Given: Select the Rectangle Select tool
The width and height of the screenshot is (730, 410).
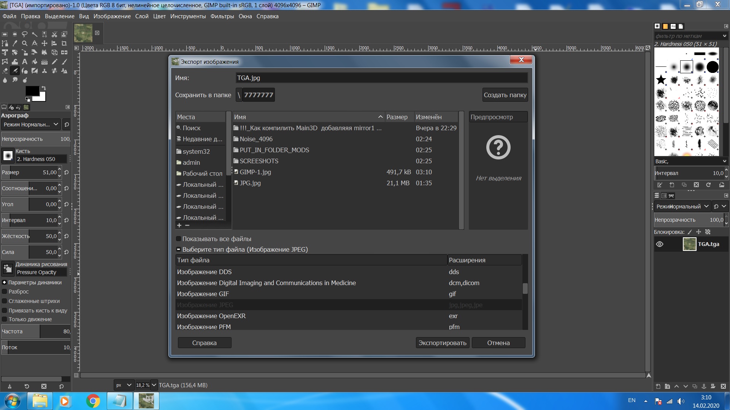Looking at the screenshot, I should (x=5, y=34).
